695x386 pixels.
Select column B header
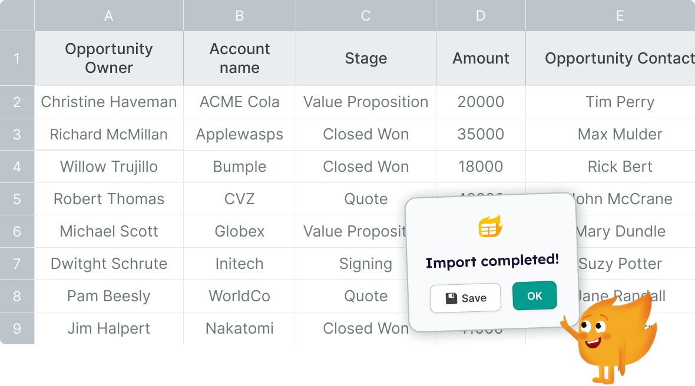[x=240, y=16]
